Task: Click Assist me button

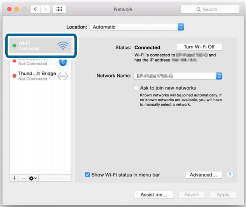Action: point(154,195)
